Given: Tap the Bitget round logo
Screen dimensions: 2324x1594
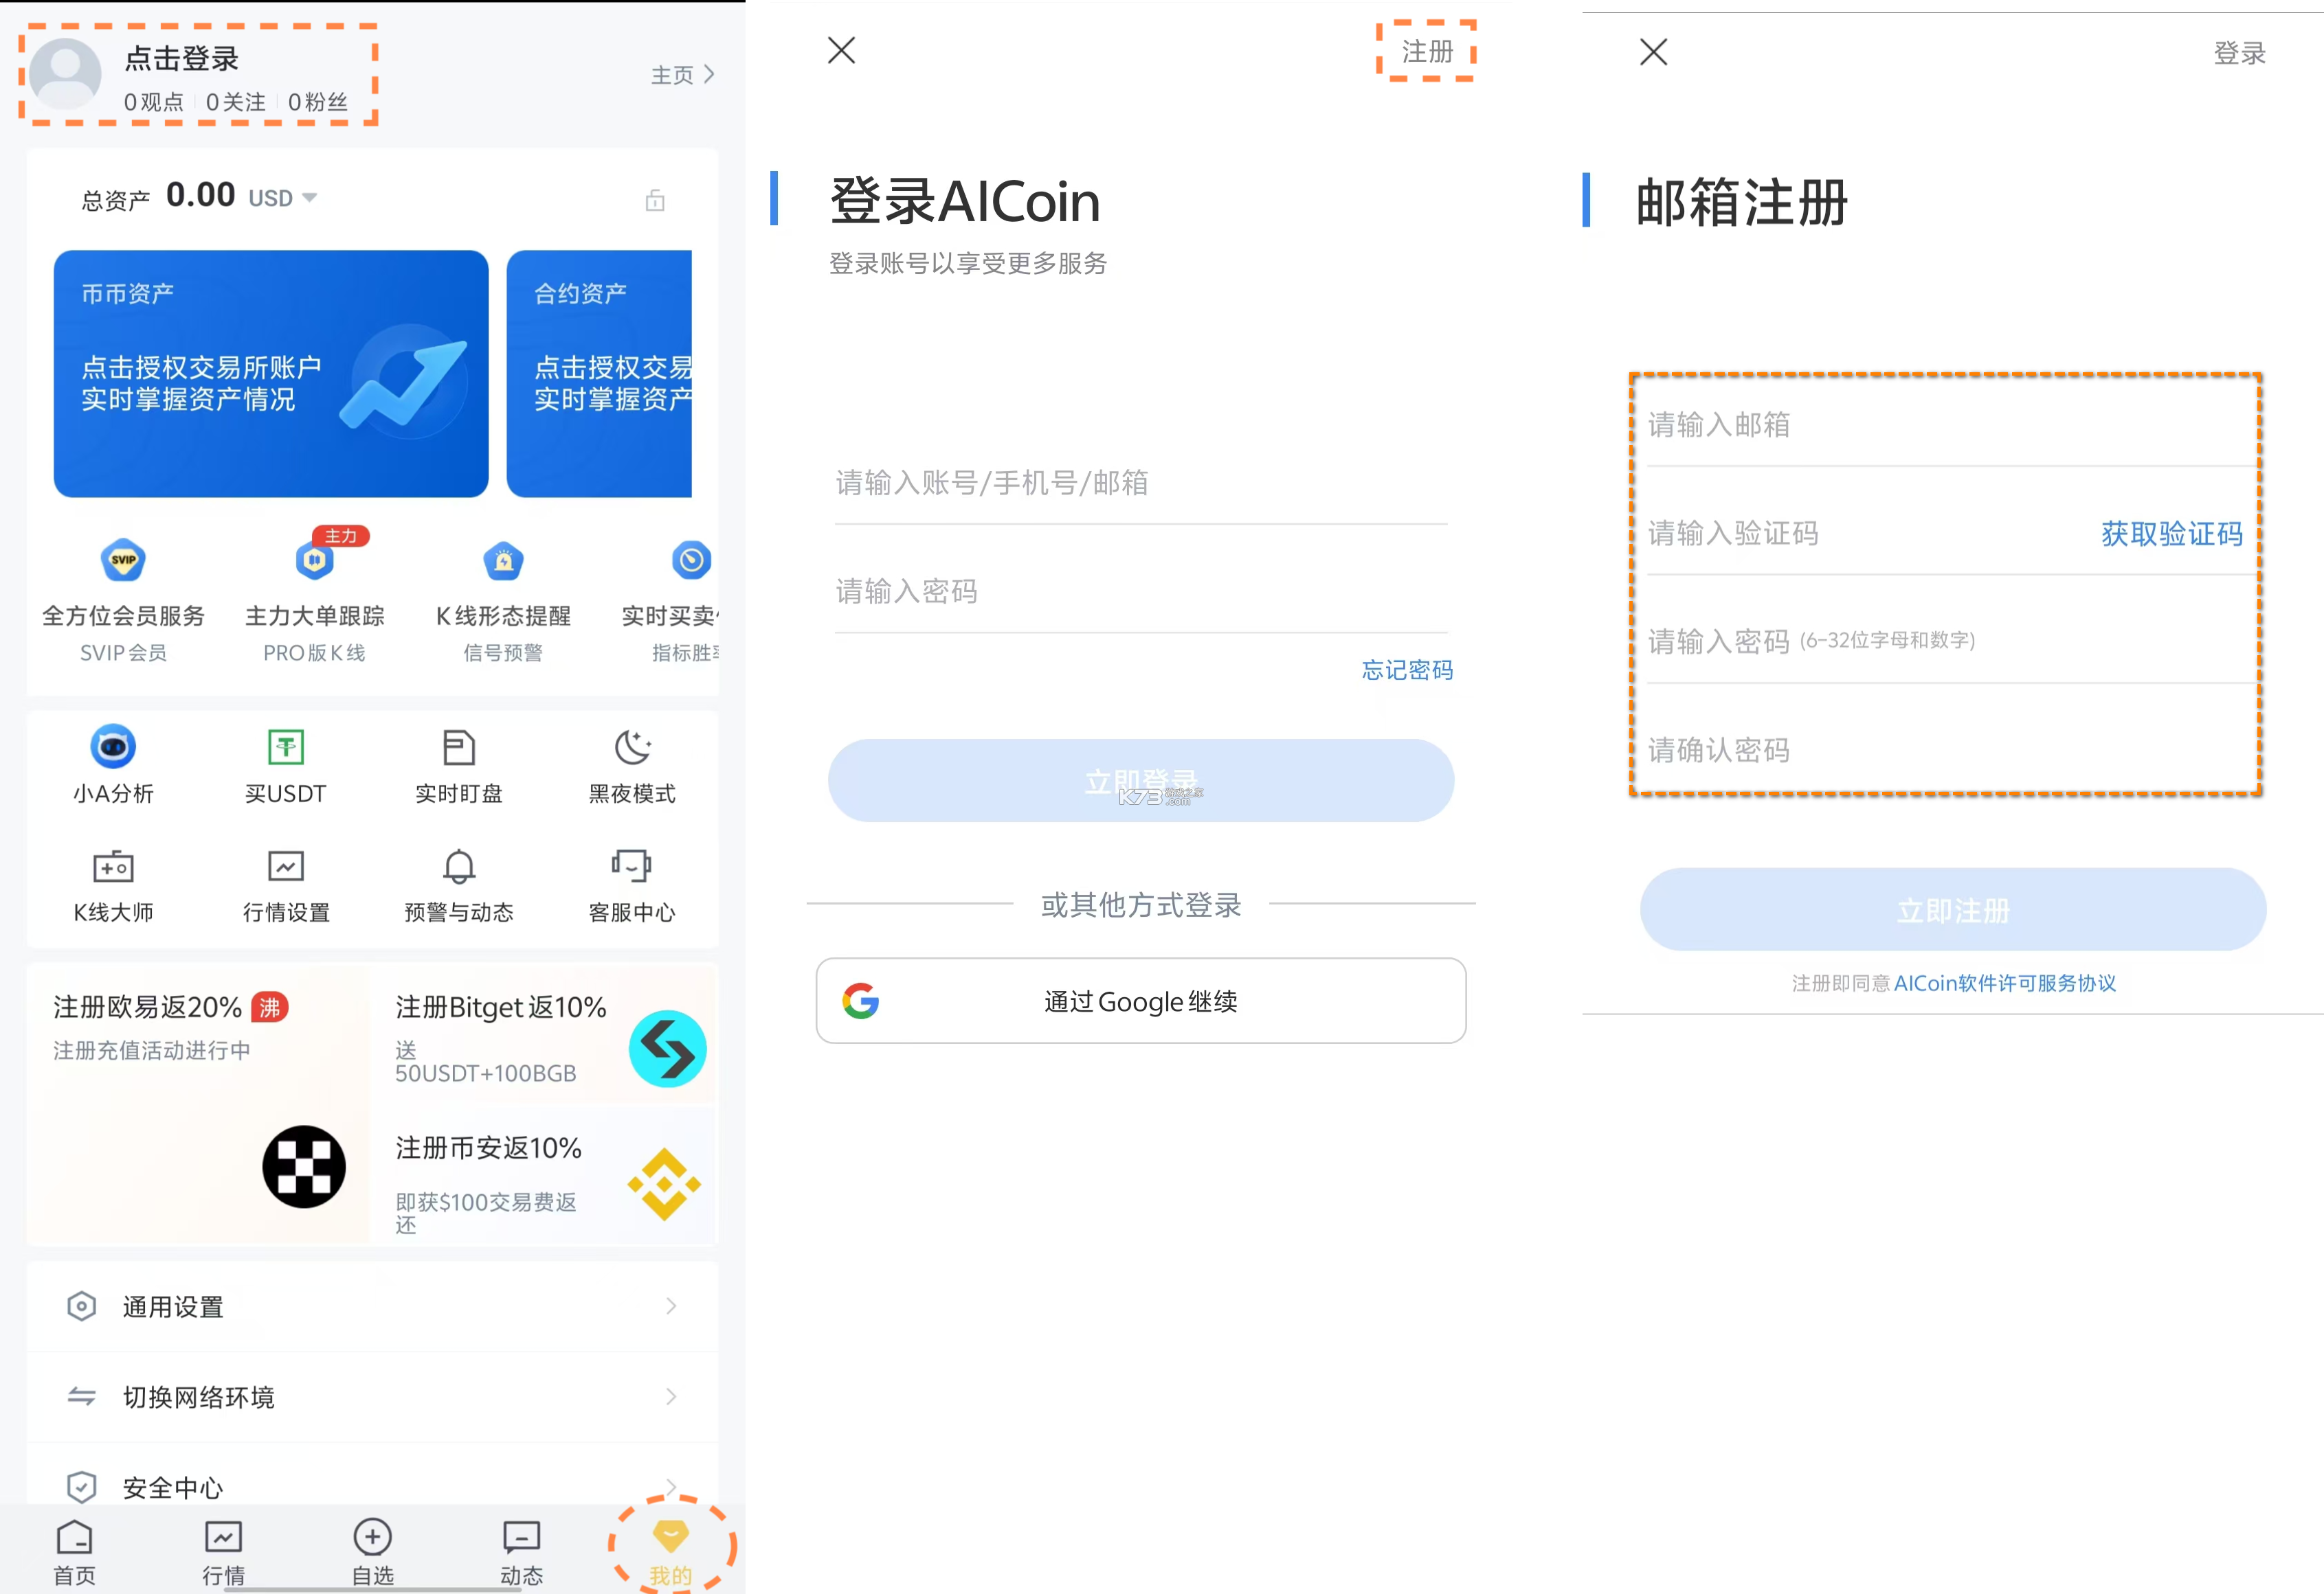Looking at the screenshot, I should pos(667,1048).
